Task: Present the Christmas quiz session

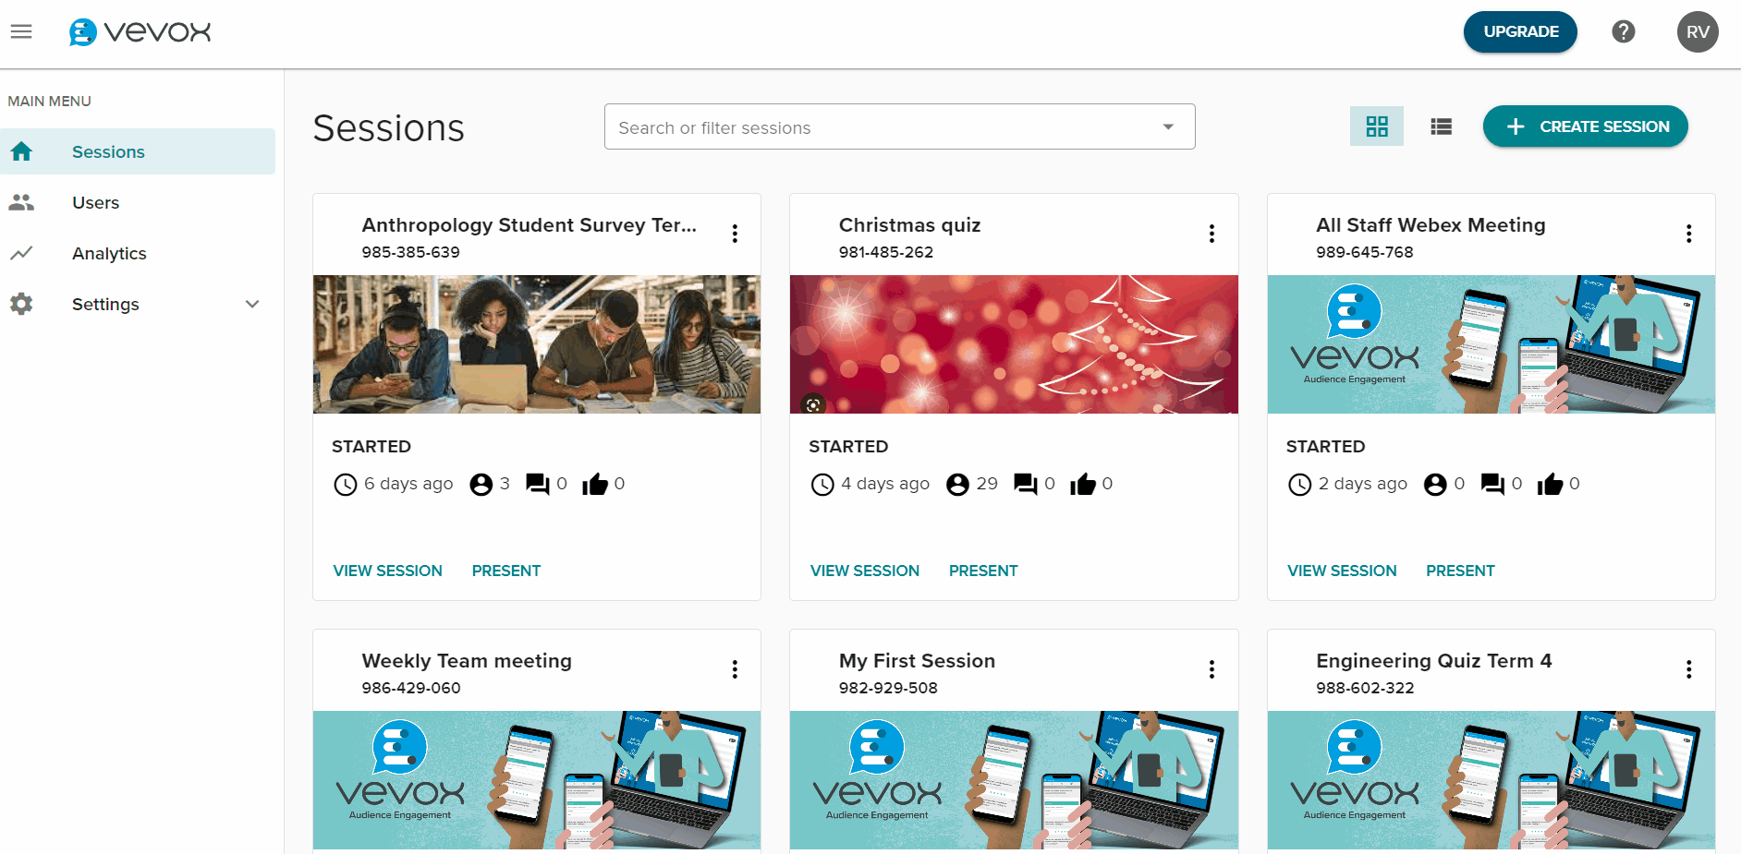Action: point(983,571)
